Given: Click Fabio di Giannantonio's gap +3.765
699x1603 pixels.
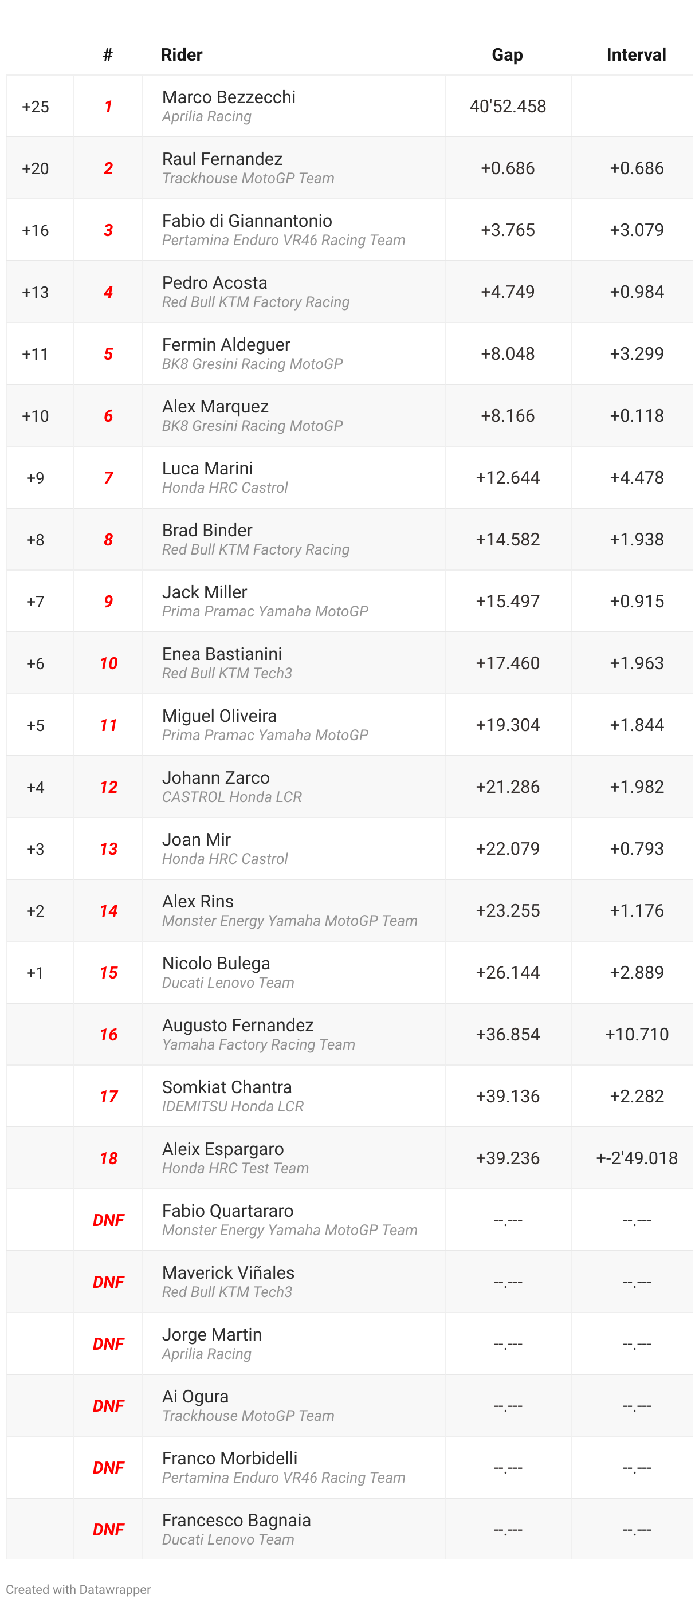Looking at the screenshot, I should (x=506, y=230).
